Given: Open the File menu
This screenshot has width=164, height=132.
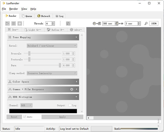Looking at the screenshot, I should pyautogui.click(x=4, y=9).
